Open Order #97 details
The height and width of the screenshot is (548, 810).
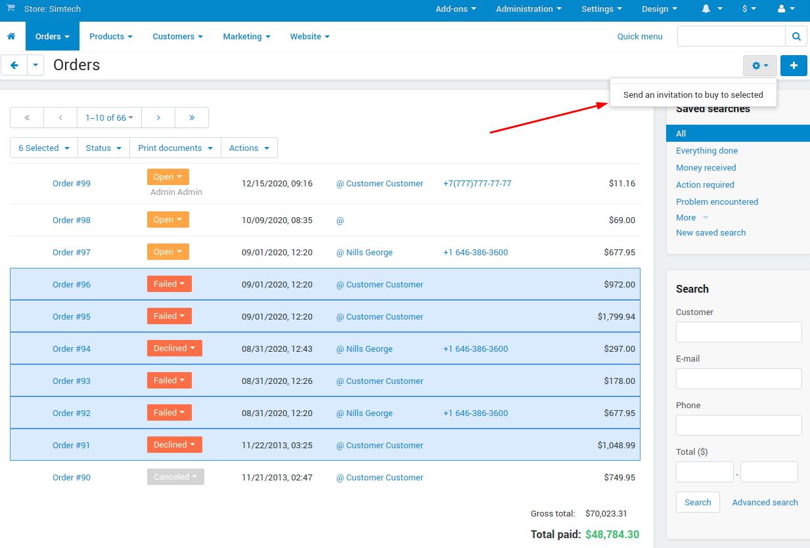(72, 253)
